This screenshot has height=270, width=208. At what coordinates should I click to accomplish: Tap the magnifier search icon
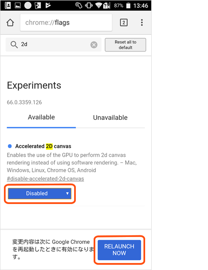pyautogui.click(x=14, y=45)
